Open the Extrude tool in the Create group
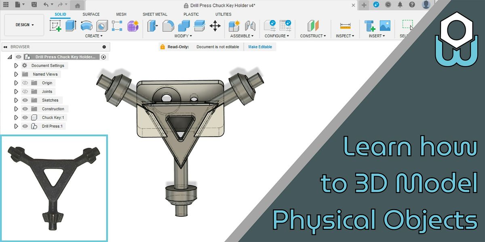This screenshot has width=485, height=242. 72,25
